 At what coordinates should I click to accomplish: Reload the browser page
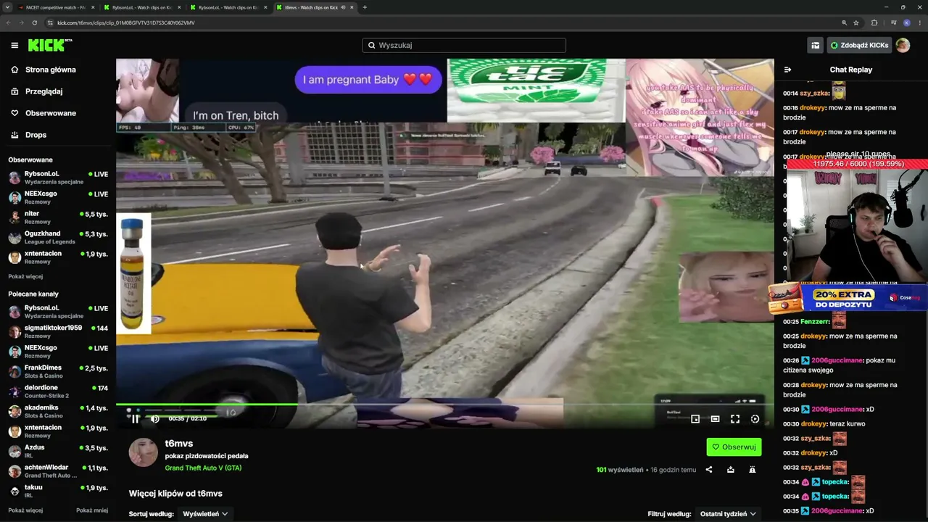pyautogui.click(x=34, y=22)
